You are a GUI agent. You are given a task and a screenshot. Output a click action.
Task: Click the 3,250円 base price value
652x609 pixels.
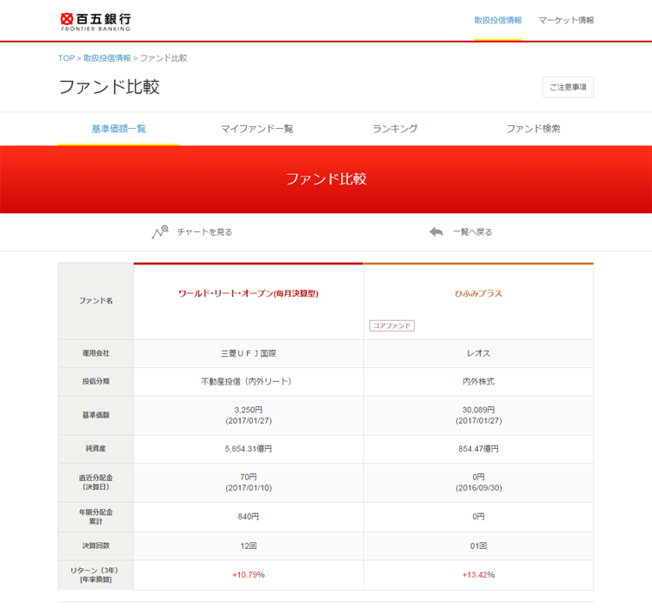[x=249, y=410]
